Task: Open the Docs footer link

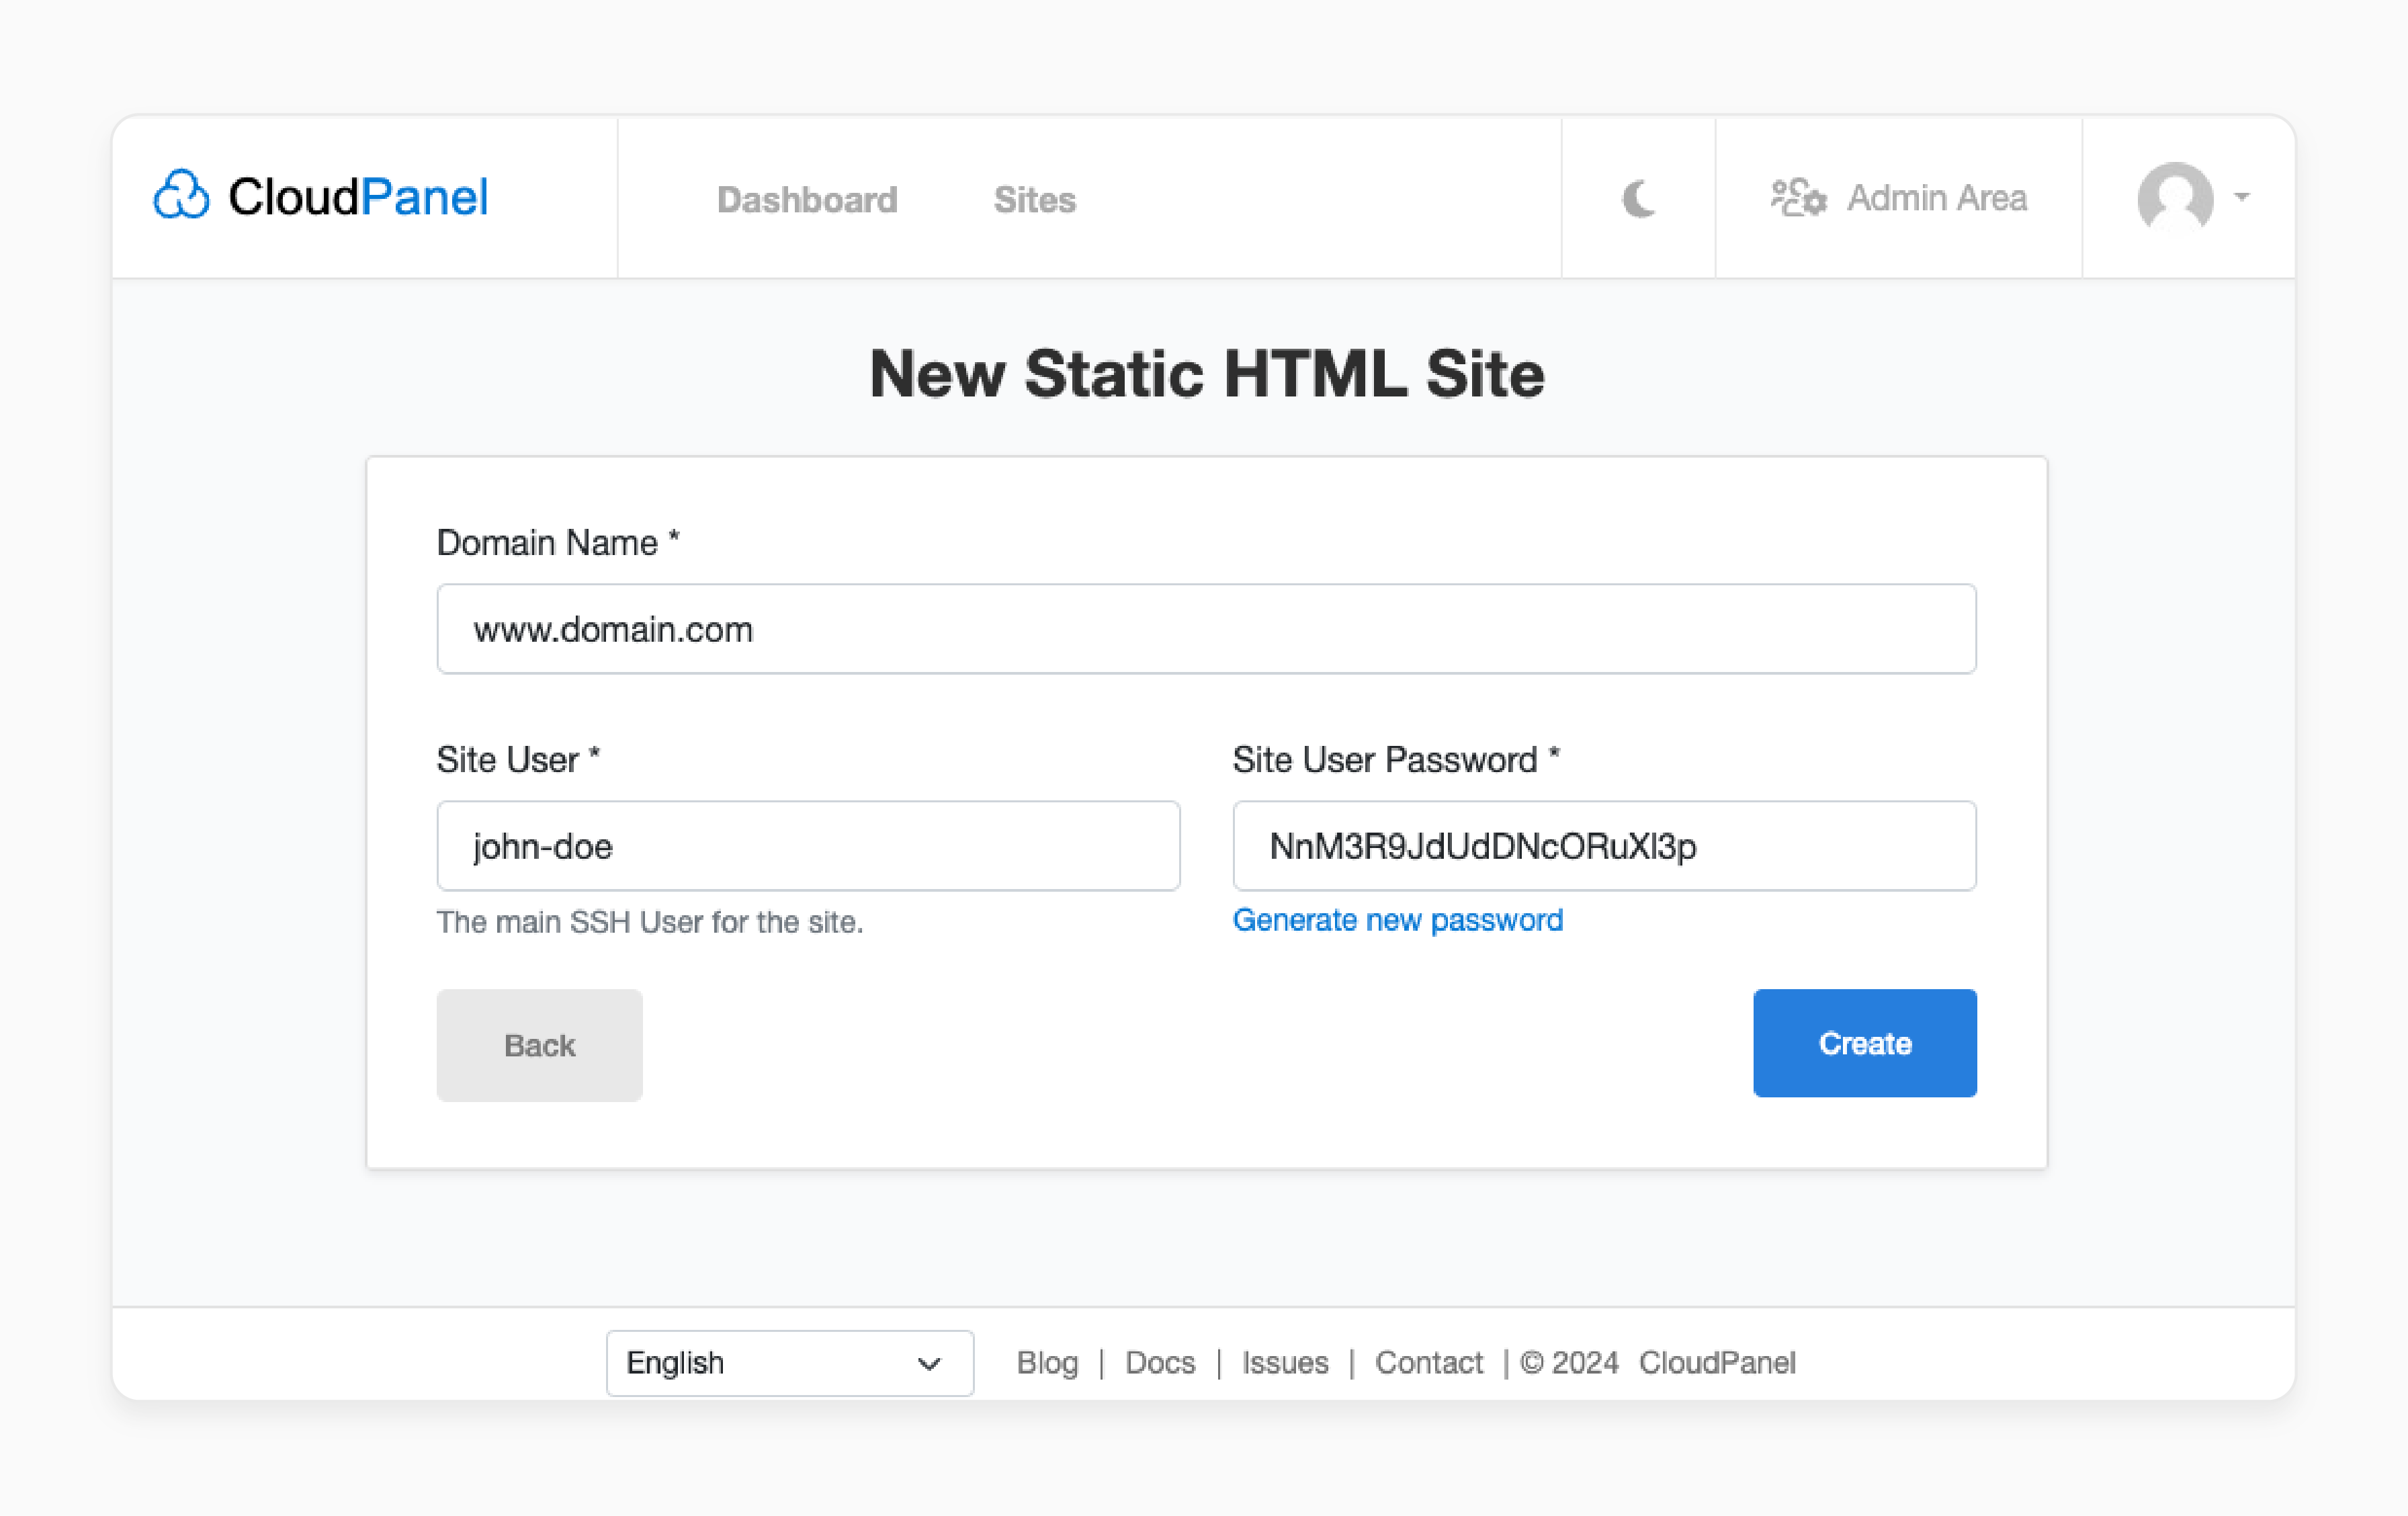Action: tap(1160, 1363)
